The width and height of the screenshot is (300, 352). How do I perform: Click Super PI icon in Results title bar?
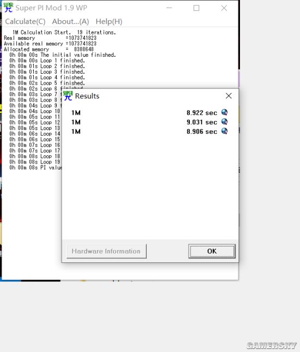68,96
